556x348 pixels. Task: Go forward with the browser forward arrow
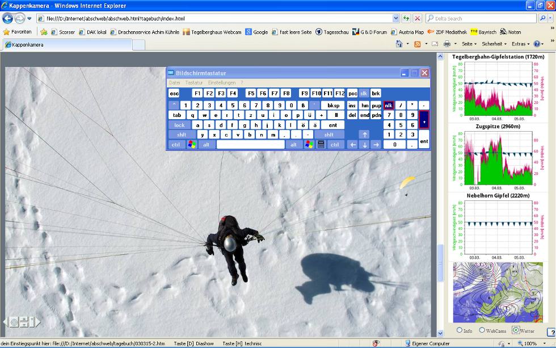coord(19,18)
